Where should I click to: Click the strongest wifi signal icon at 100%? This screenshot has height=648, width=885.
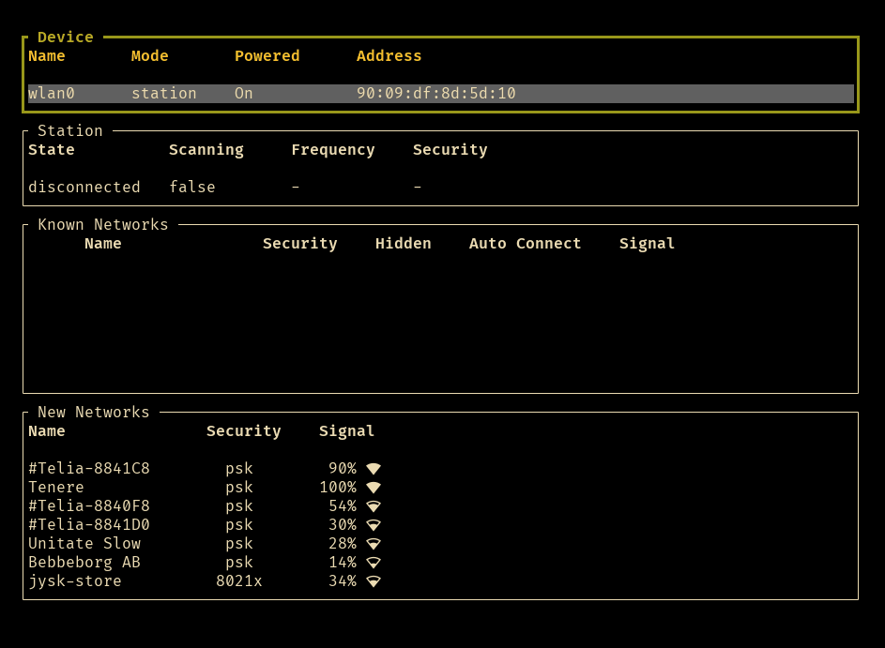[x=373, y=487]
